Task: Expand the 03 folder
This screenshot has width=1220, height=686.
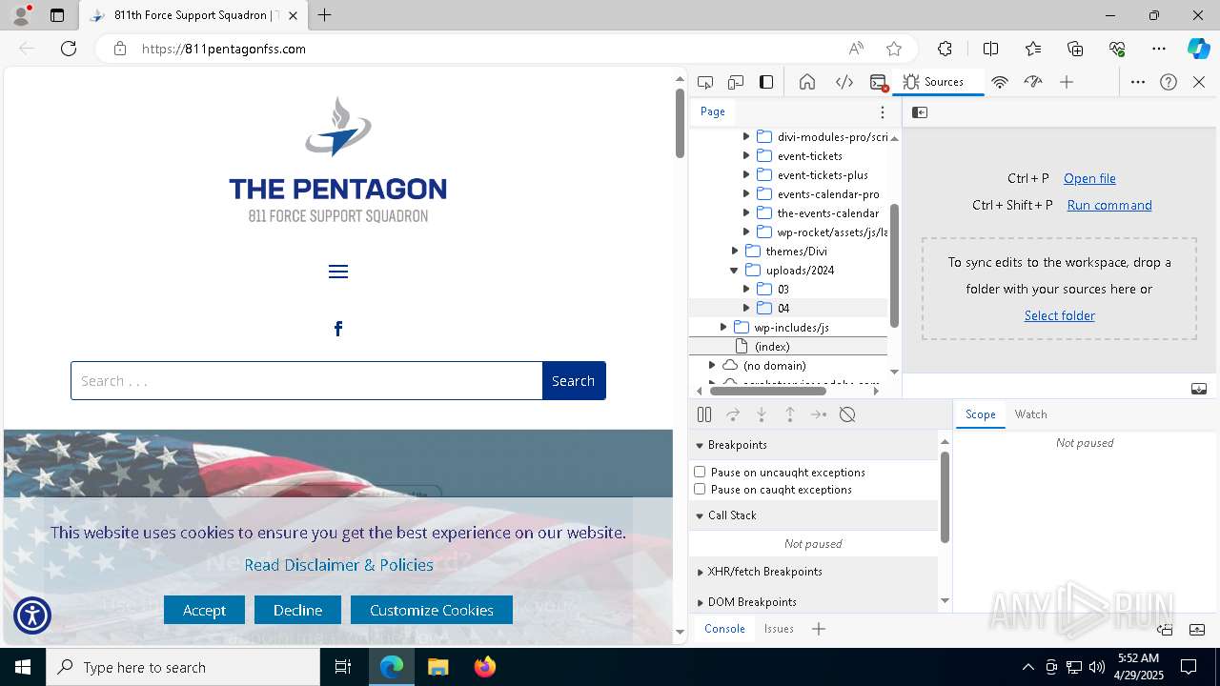Action: click(746, 289)
